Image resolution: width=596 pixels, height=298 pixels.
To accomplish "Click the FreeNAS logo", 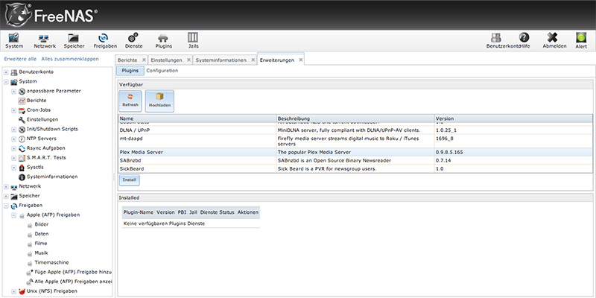I will click(x=51, y=15).
